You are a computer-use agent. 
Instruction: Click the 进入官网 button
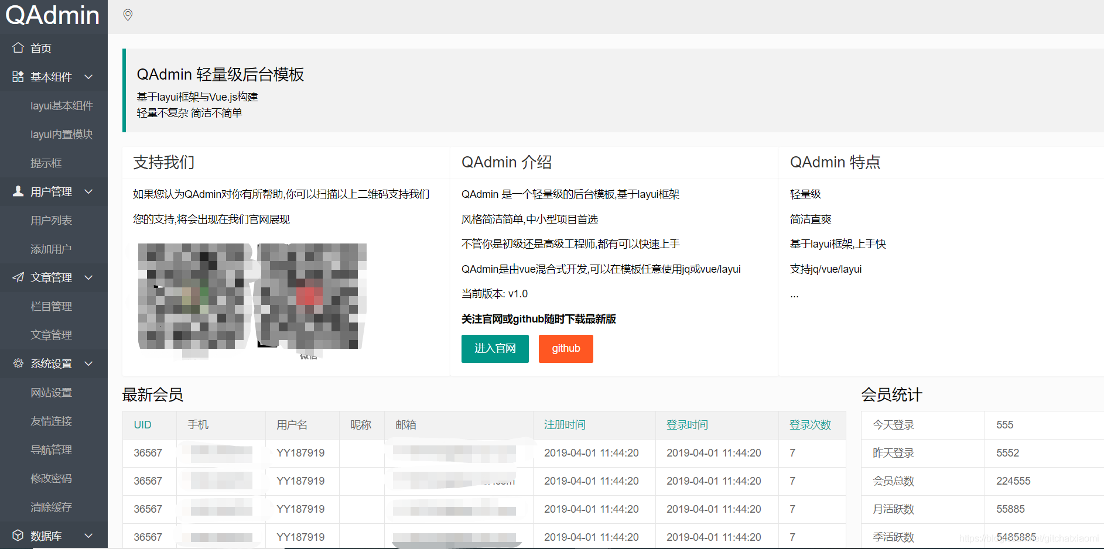click(x=495, y=349)
